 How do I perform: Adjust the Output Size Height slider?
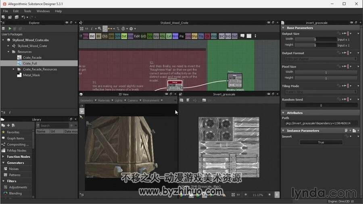point(316,45)
